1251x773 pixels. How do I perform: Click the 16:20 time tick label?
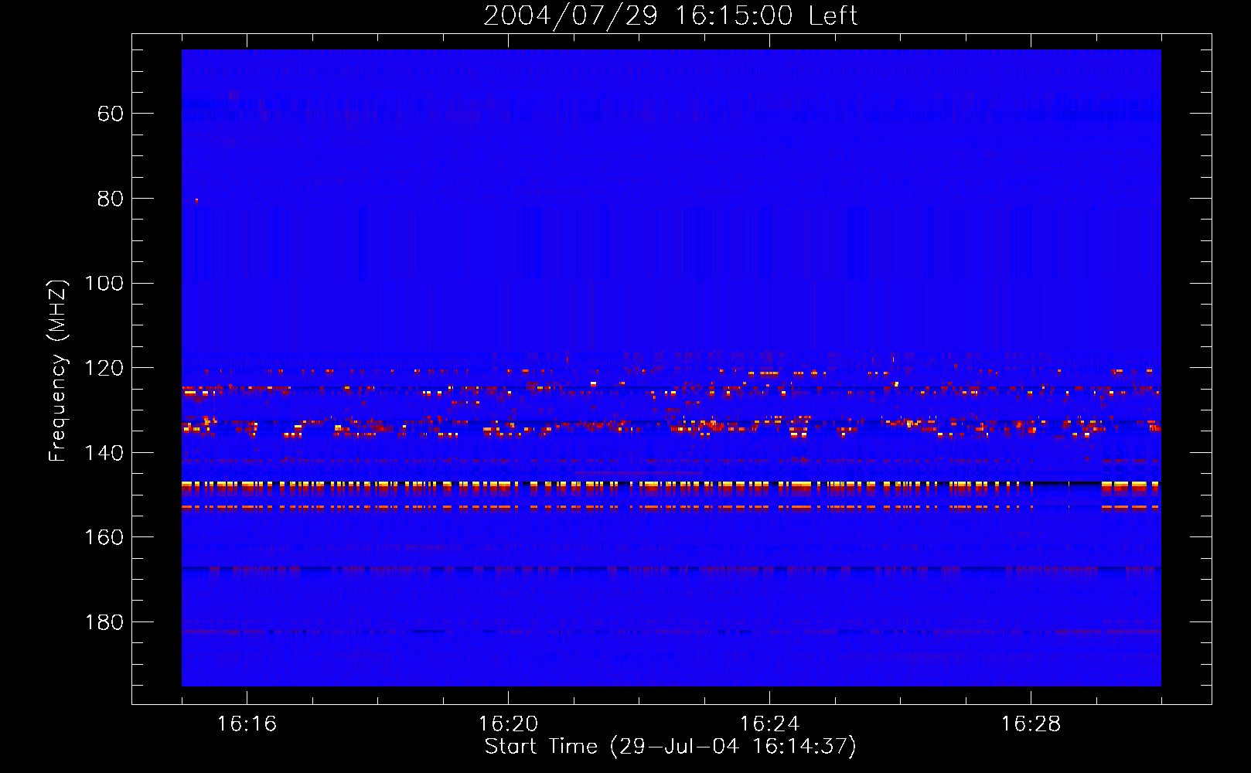[x=508, y=724]
